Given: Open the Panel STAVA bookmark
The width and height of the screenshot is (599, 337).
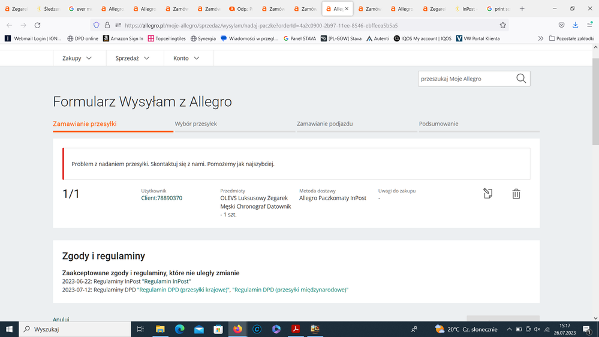Looking at the screenshot, I should click(300, 38).
